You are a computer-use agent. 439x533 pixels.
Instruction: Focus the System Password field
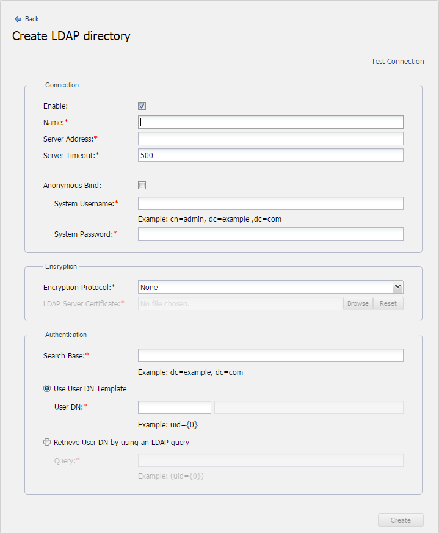click(x=270, y=234)
